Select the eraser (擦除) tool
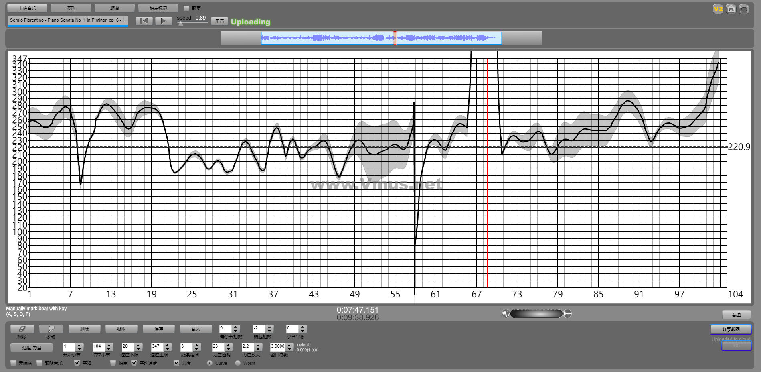 (x=22, y=329)
